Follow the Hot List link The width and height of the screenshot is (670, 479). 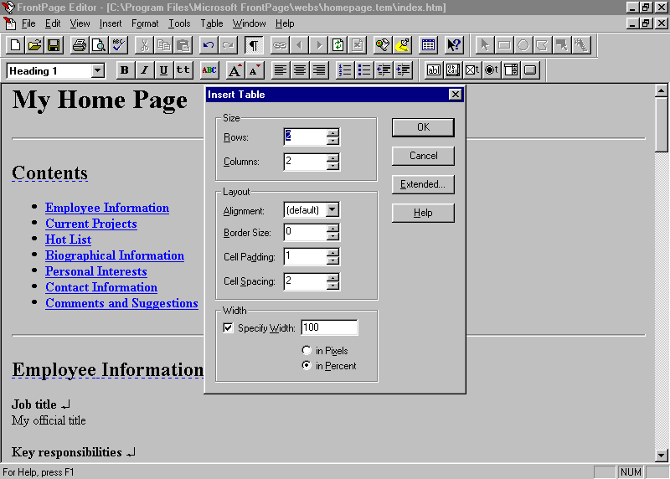pos(69,239)
